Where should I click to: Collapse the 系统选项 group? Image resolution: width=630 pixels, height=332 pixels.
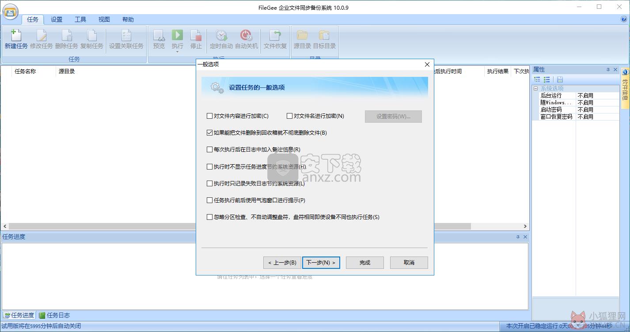pyautogui.click(x=536, y=88)
